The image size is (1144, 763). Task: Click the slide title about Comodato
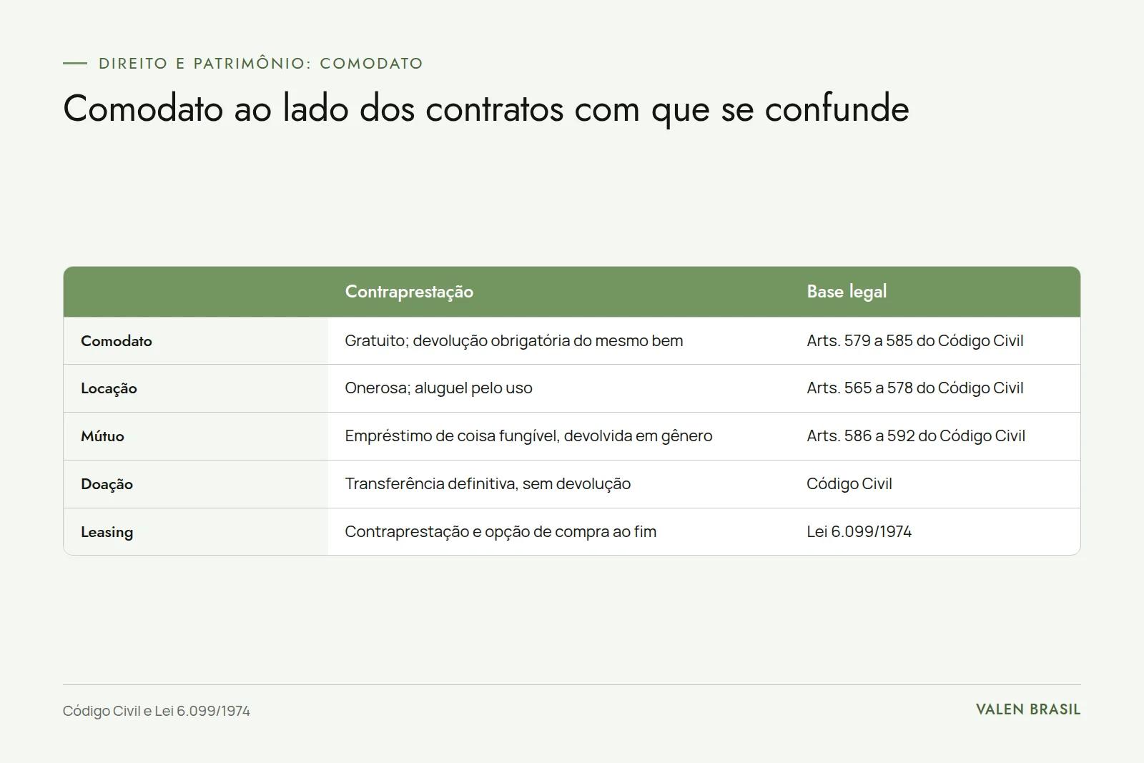[x=486, y=109]
